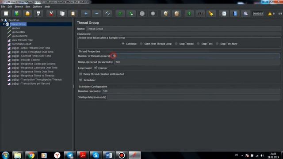
Task: Clear results using Clear toolbar icon
Action: (165, 14)
